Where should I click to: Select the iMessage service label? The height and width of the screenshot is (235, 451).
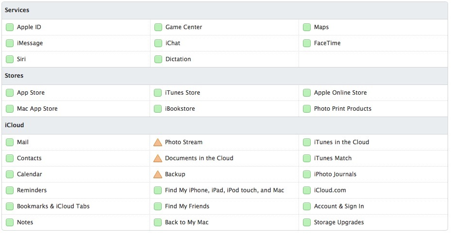30,43
